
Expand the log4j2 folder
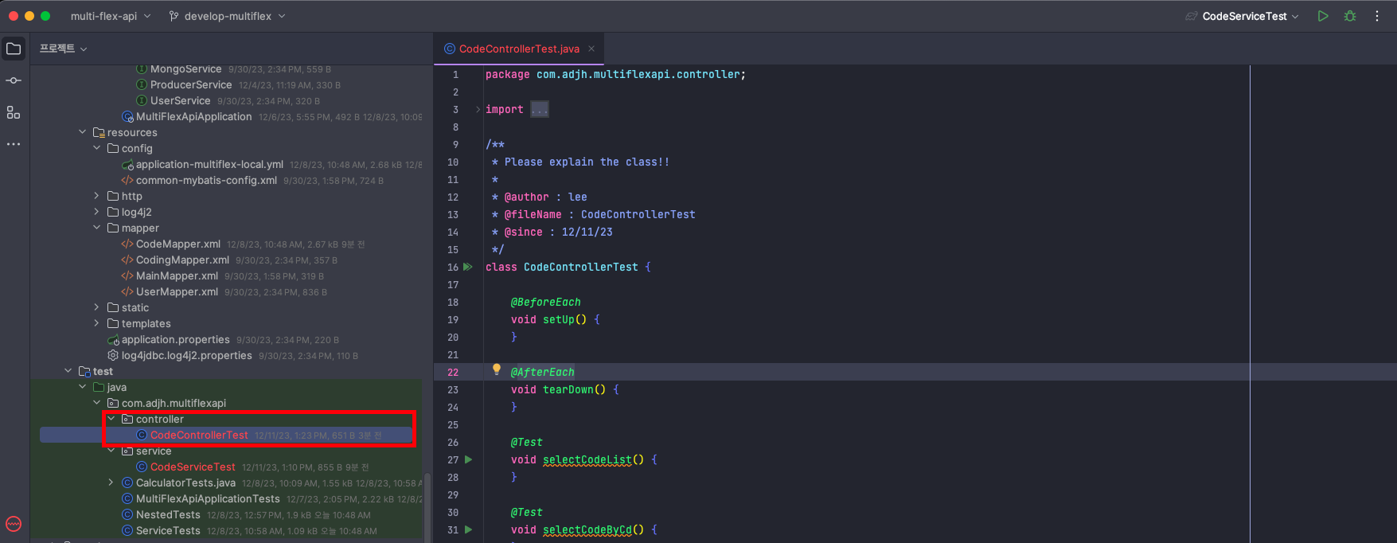coord(96,212)
